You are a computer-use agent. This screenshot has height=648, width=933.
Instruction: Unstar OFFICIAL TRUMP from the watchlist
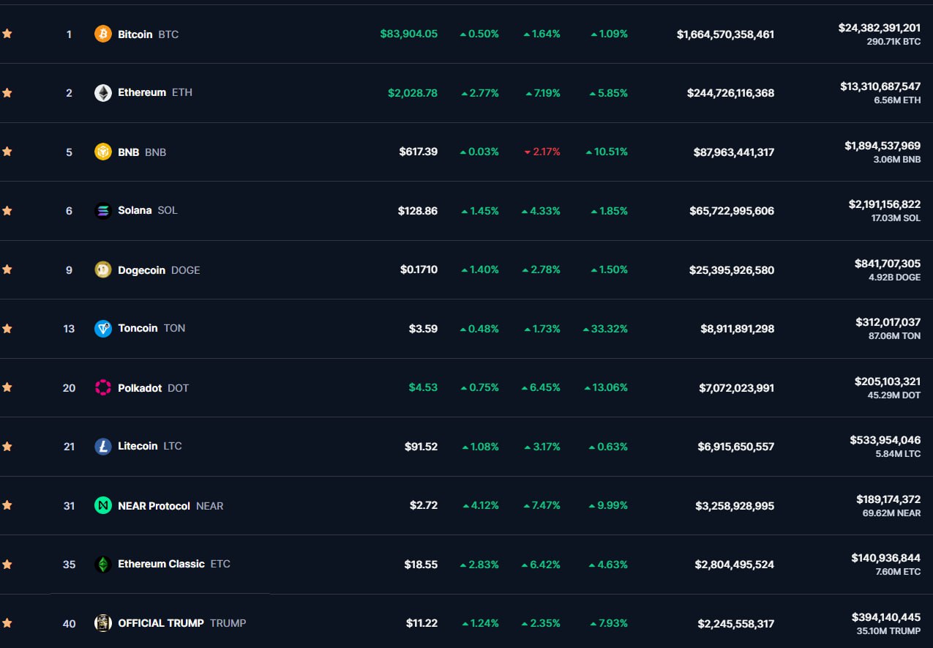[x=7, y=622]
